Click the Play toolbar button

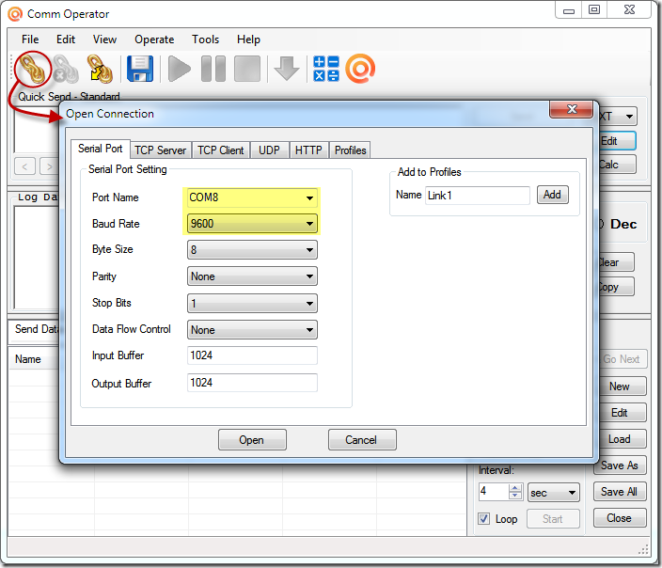tap(180, 69)
